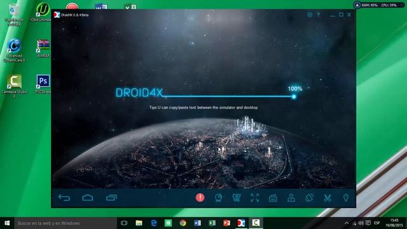Click the ESP language indicator
This screenshot has width=407, height=229.
coord(377,223)
